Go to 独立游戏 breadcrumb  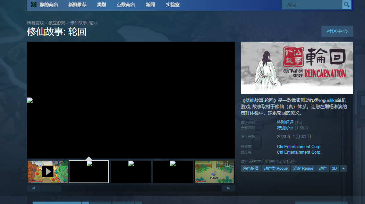point(57,23)
